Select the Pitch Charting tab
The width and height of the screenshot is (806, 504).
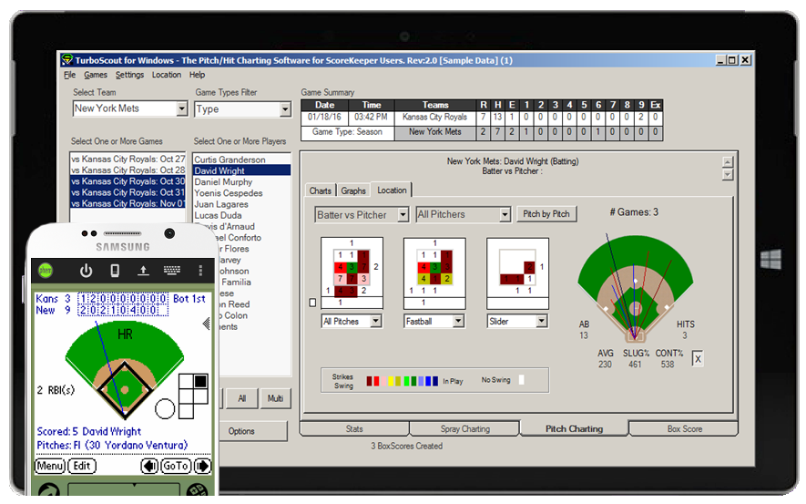(574, 428)
